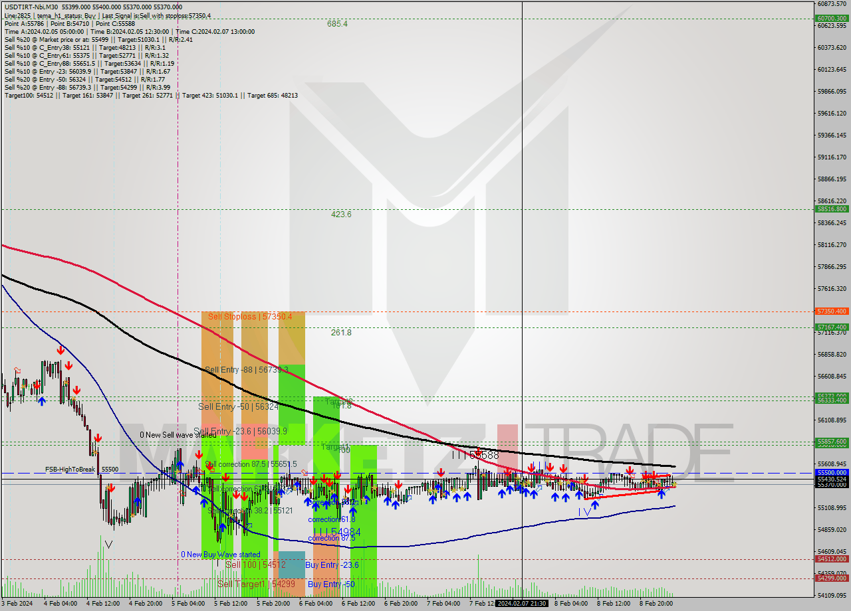Viewport: 851px width, 611px height.
Task: Select the green 57167.400 price tag
Action: coord(832,327)
